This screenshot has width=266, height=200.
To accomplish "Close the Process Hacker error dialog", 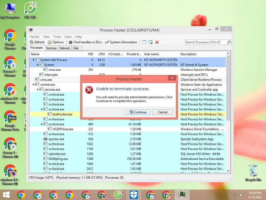I will pos(172,78).
